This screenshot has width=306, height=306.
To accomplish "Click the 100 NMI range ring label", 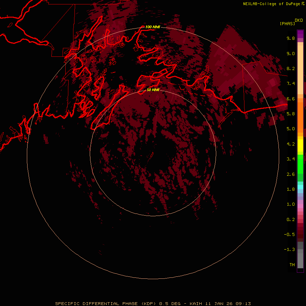I will 153,27.
